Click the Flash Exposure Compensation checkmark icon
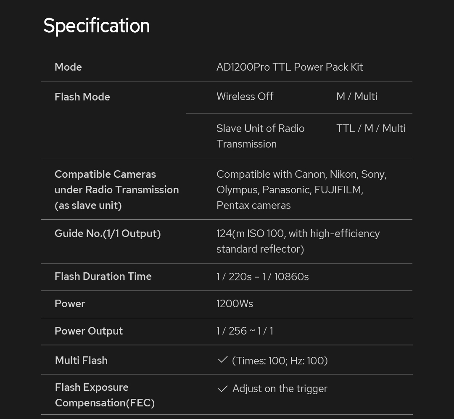This screenshot has width=454, height=419. click(x=223, y=389)
